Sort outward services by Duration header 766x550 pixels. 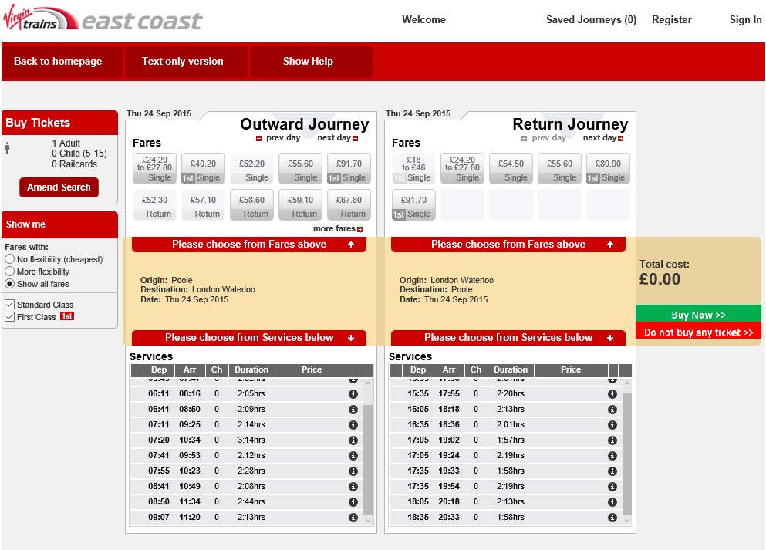coord(251,369)
